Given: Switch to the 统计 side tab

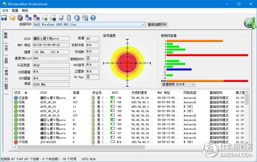Looking at the screenshot, I should 6,48.
